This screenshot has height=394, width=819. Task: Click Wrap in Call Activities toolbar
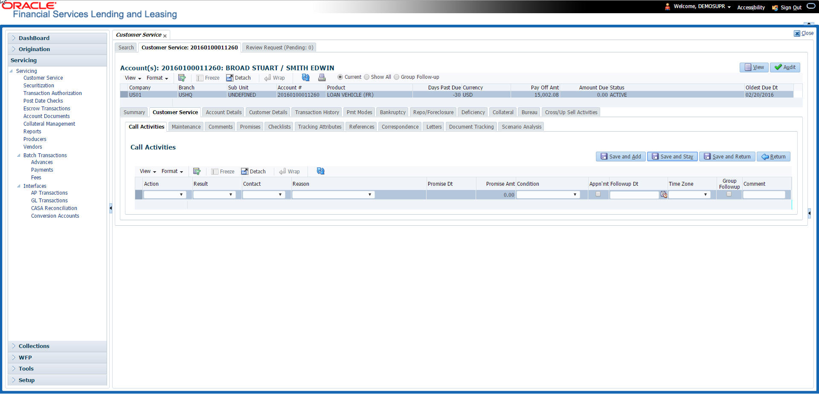click(x=289, y=172)
